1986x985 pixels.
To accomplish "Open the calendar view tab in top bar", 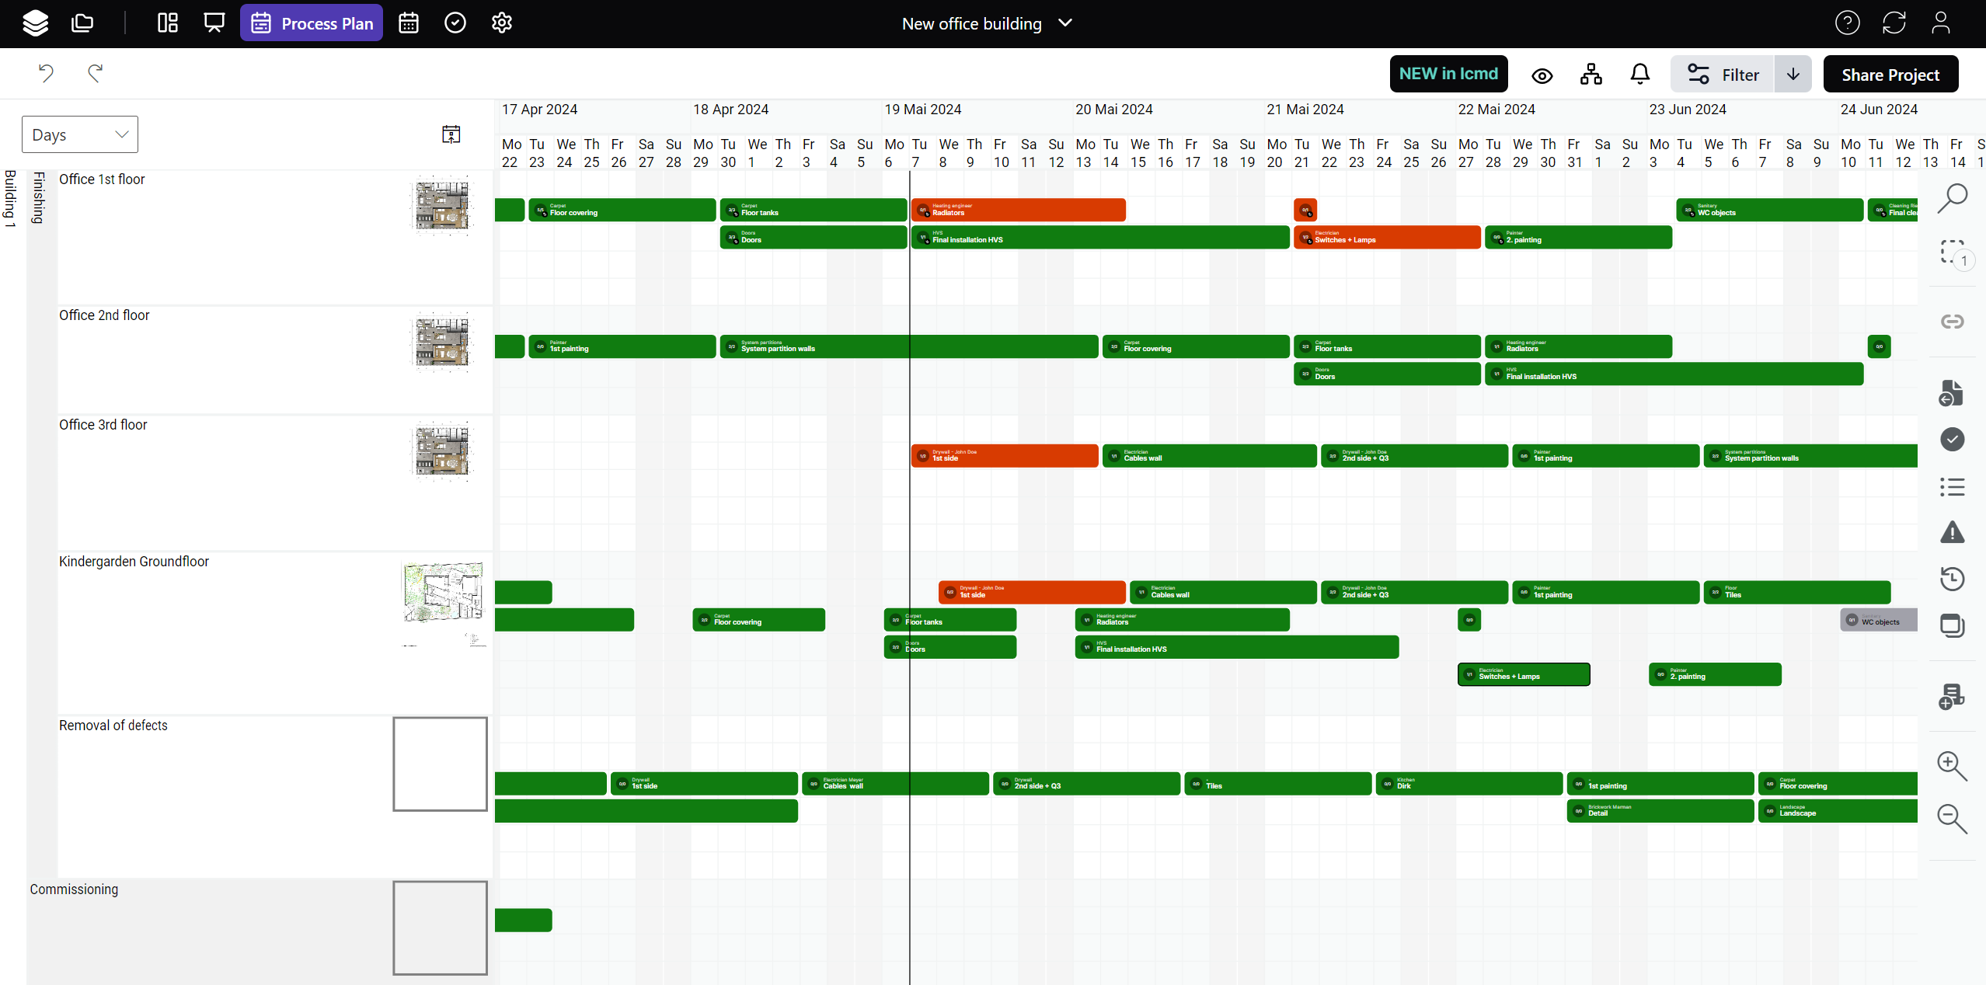I will point(409,23).
